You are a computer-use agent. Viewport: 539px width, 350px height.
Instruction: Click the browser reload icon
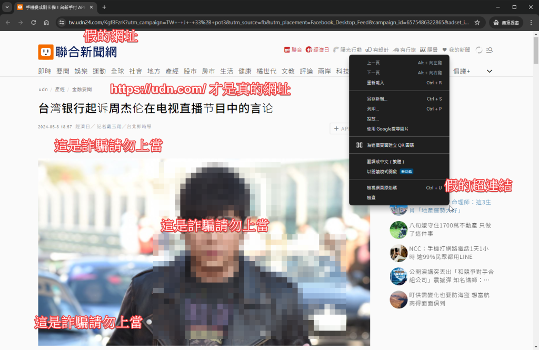[34, 23]
